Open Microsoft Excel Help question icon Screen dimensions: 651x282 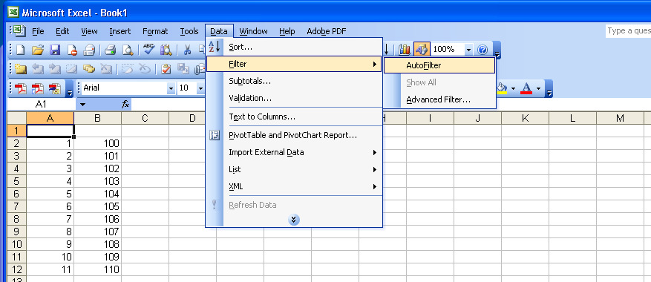[482, 50]
